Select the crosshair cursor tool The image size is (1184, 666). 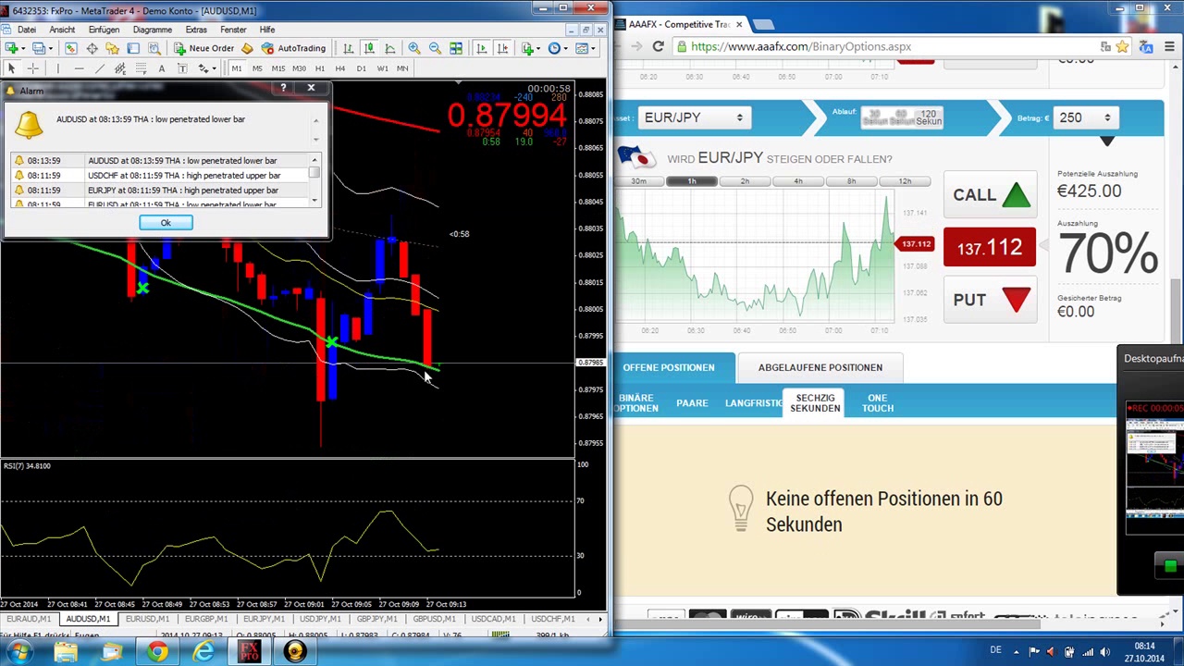coord(32,68)
